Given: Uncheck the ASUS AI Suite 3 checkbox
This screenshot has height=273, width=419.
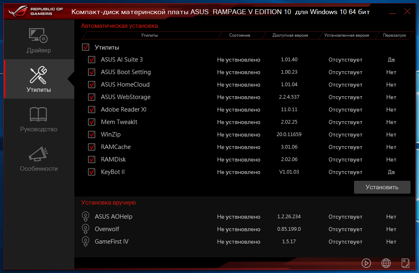Looking at the screenshot, I should [92, 60].
